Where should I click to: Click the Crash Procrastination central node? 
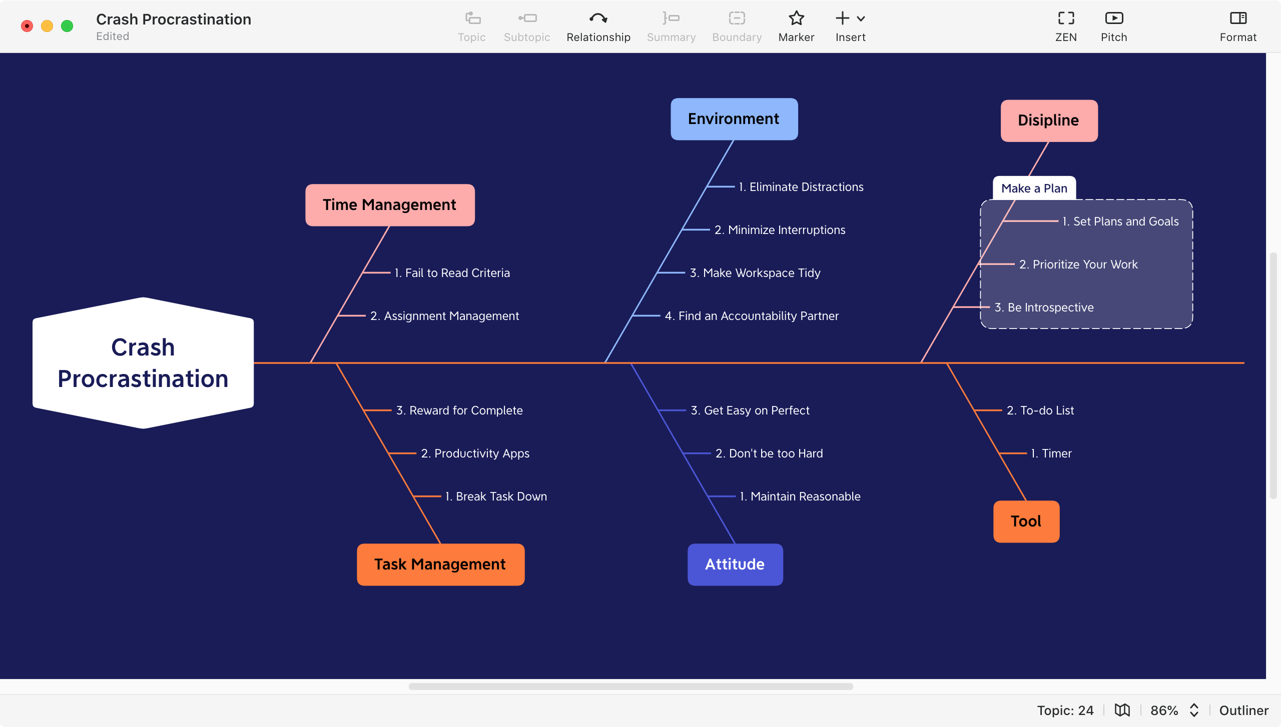pyautogui.click(x=143, y=362)
